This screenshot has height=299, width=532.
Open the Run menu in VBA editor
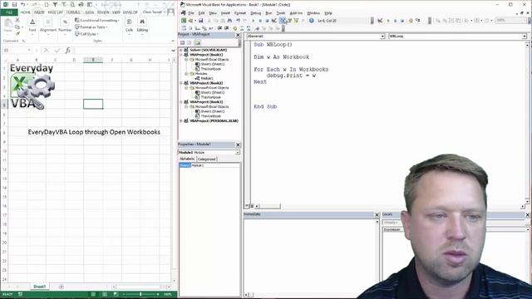[268, 13]
